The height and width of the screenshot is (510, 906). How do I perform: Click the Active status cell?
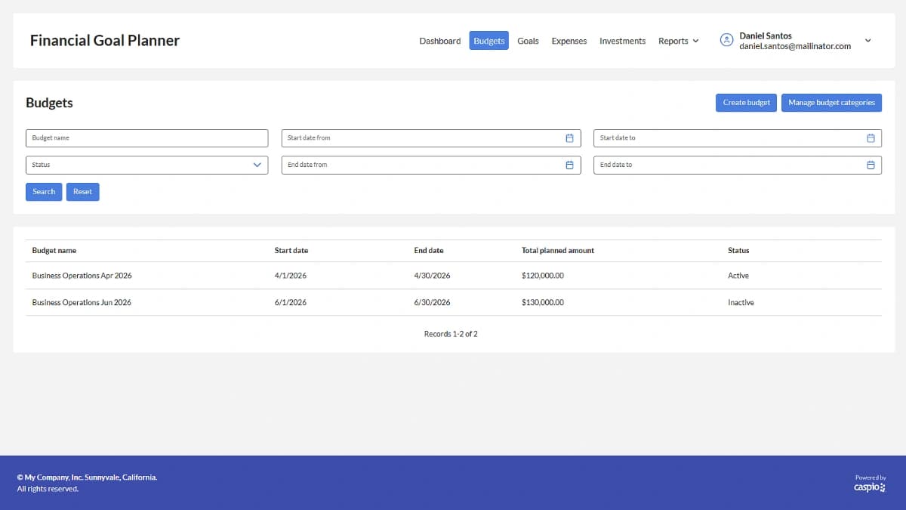tap(738, 276)
